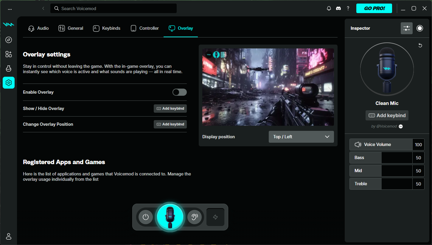Adjust the Mid slider

tap(381, 171)
